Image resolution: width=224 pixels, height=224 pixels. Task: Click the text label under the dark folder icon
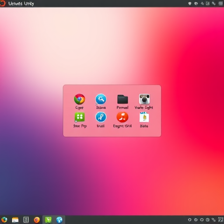[x=122, y=108]
